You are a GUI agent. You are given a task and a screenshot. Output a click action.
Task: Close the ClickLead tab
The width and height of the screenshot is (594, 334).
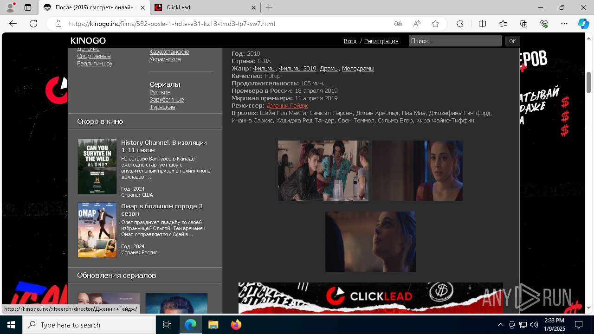[253, 7]
